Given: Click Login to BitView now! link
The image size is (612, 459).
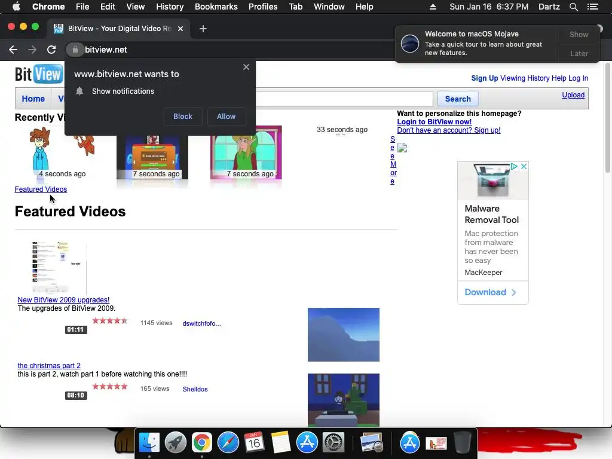Looking at the screenshot, I should pyautogui.click(x=434, y=122).
